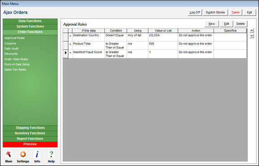Click the Switch Stores button
Screen dimensions: 259x166
215,13
